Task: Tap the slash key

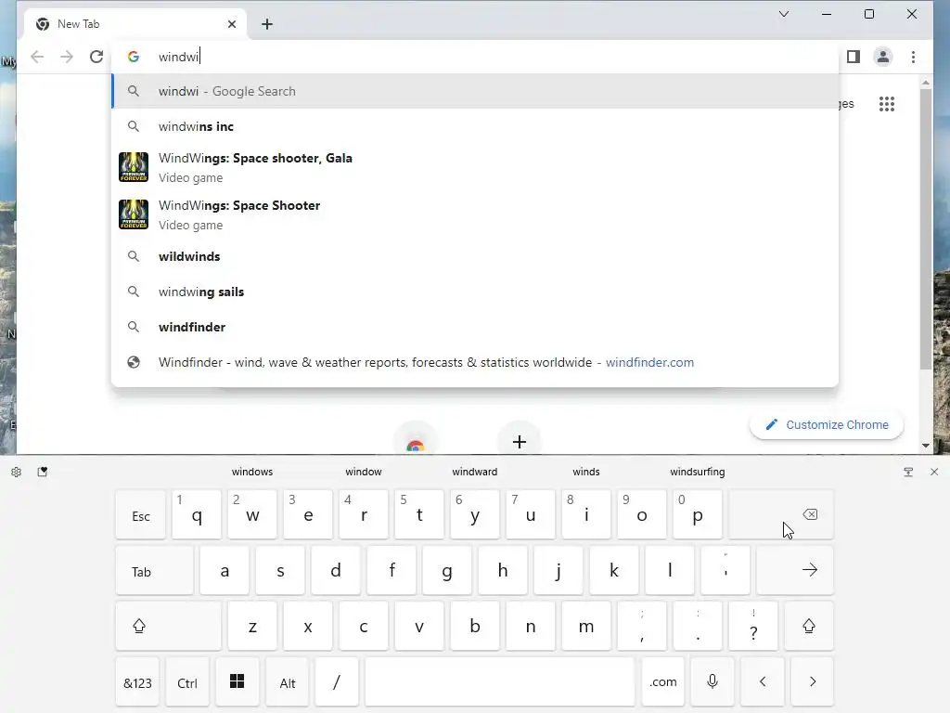Action: tap(337, 682)
